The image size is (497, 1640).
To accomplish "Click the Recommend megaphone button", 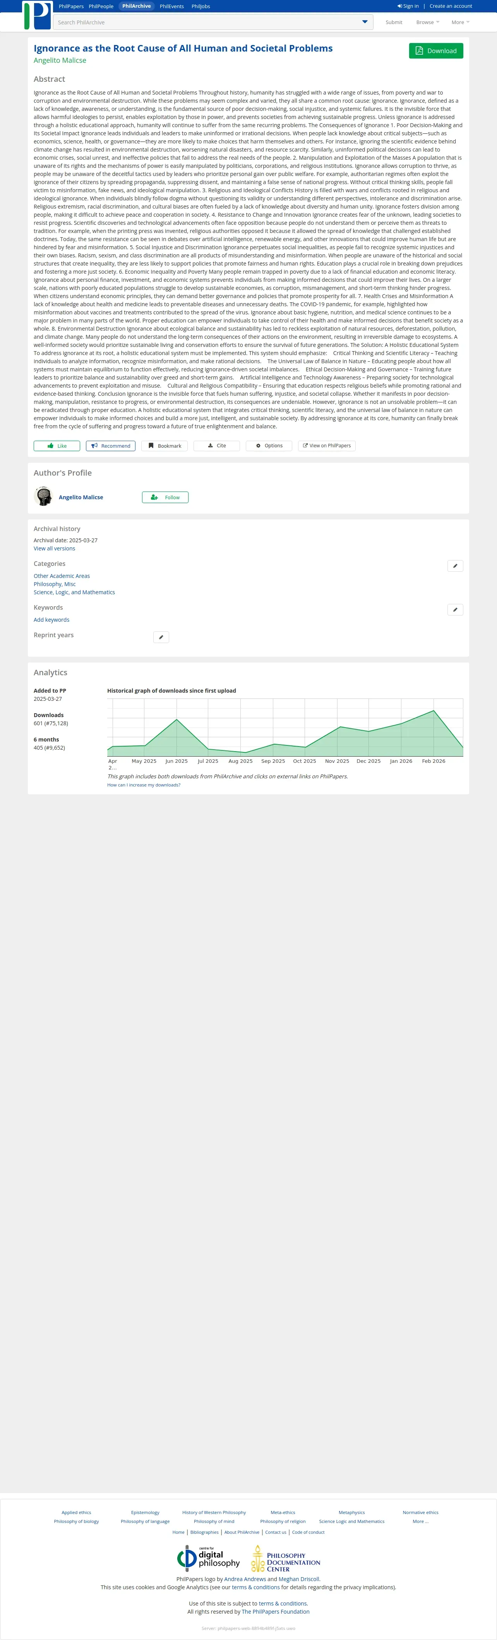I will click(x=111, y=446).
